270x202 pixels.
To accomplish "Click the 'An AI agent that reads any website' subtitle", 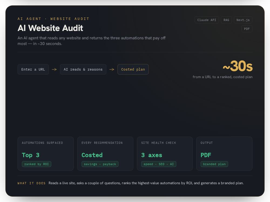I will tap(92, 41).
